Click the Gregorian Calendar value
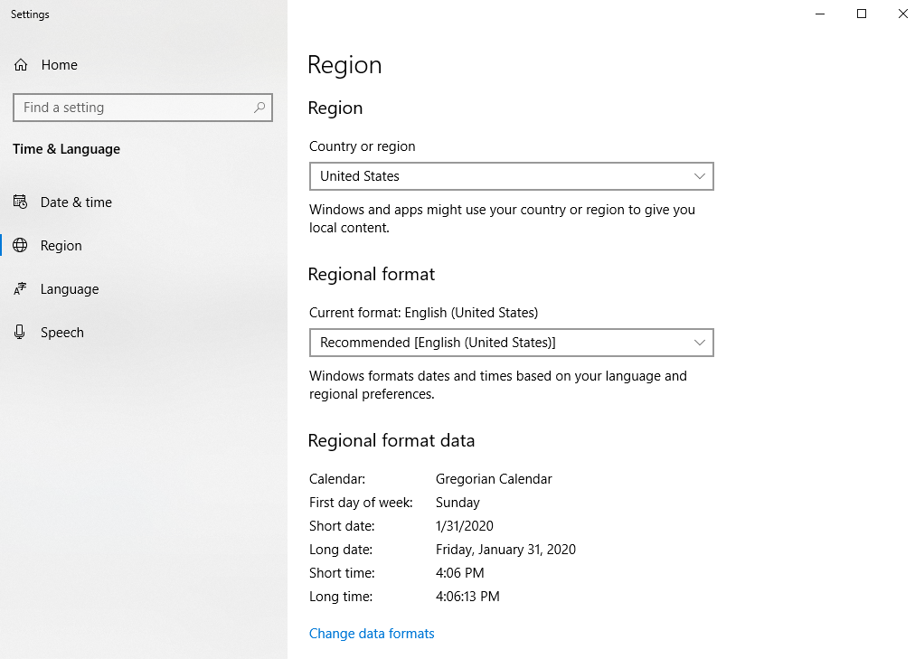The image size is (915, 659). [x=494, y=479]
